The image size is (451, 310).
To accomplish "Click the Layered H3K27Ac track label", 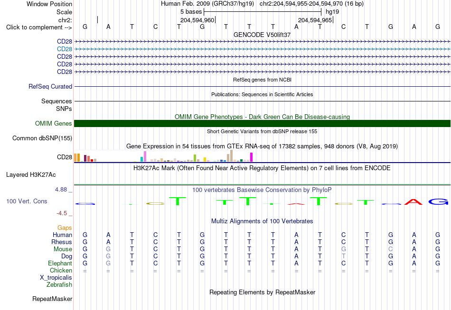I will (x=31, y=175).
